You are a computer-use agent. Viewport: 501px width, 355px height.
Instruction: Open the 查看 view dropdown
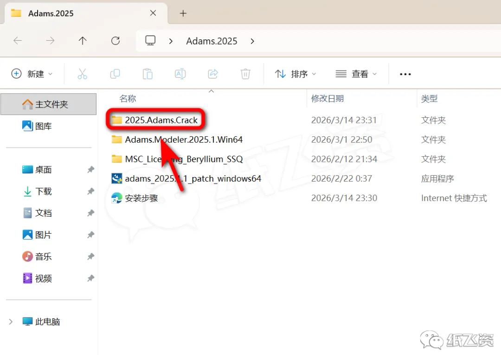356,74
